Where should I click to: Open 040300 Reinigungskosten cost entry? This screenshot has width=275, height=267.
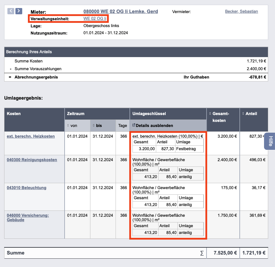32,160
